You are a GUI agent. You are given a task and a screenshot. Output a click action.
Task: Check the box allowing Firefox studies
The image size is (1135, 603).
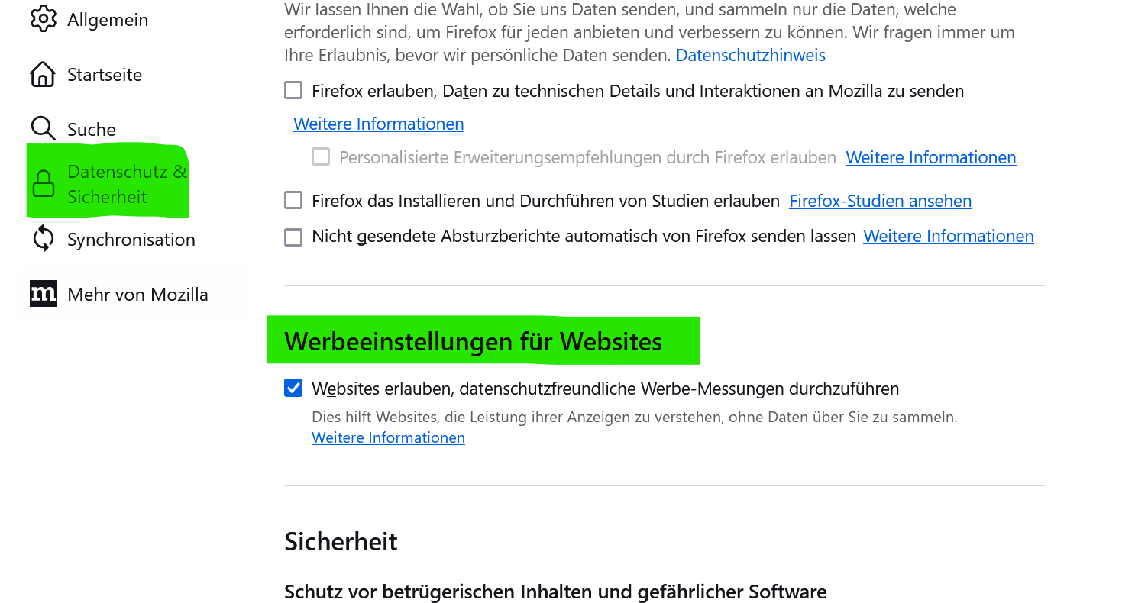tap(293, 201)
